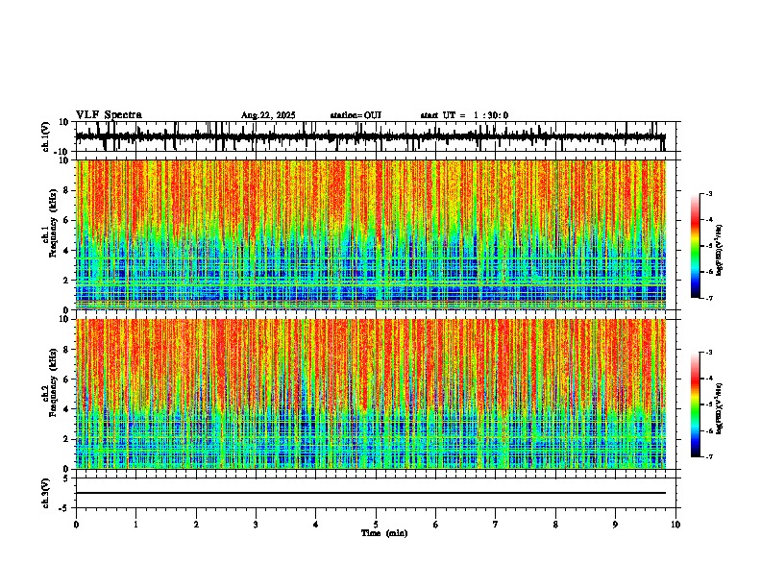Click the "6" kHz tick on ch.1 spectrogram
761x588 pixels.
pyautogui.click(x=66, y=221)
